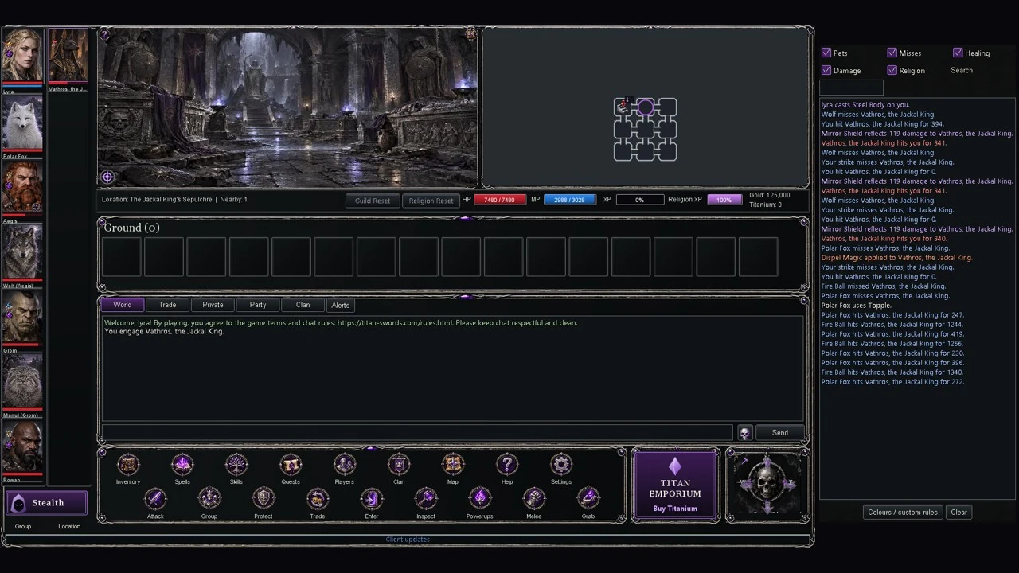
Task: Switch to the Private chat tab
Action: click(x=213, y=305)
